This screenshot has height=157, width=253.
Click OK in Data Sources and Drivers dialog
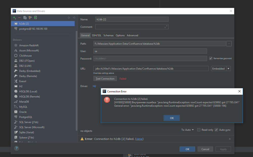pyautogui.click(x=187, y=149)
